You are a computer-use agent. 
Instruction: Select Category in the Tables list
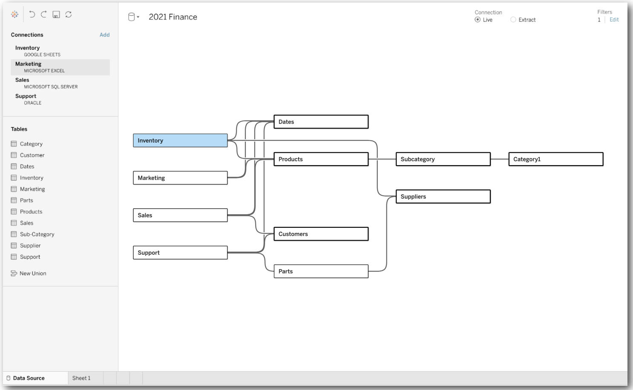click(31, 144)
